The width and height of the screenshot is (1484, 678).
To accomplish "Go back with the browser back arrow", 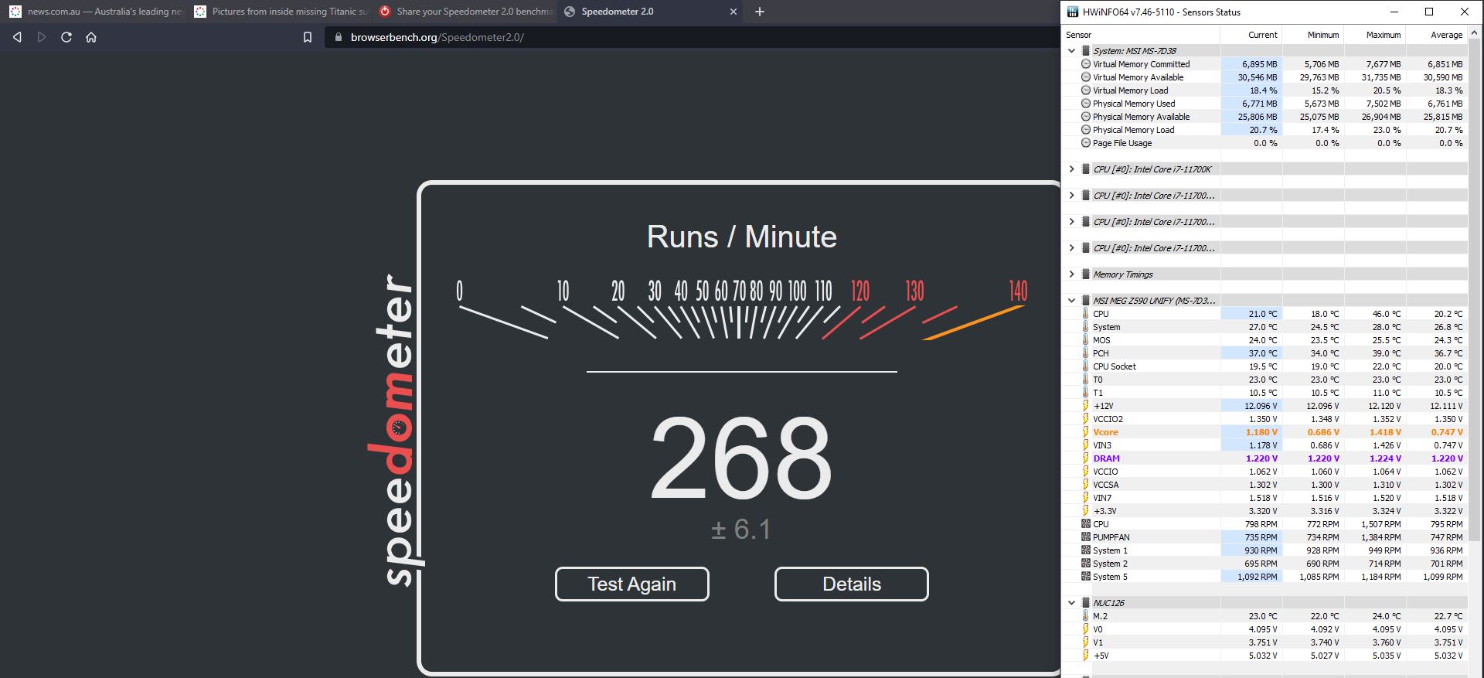I will [x=17, y=37].
